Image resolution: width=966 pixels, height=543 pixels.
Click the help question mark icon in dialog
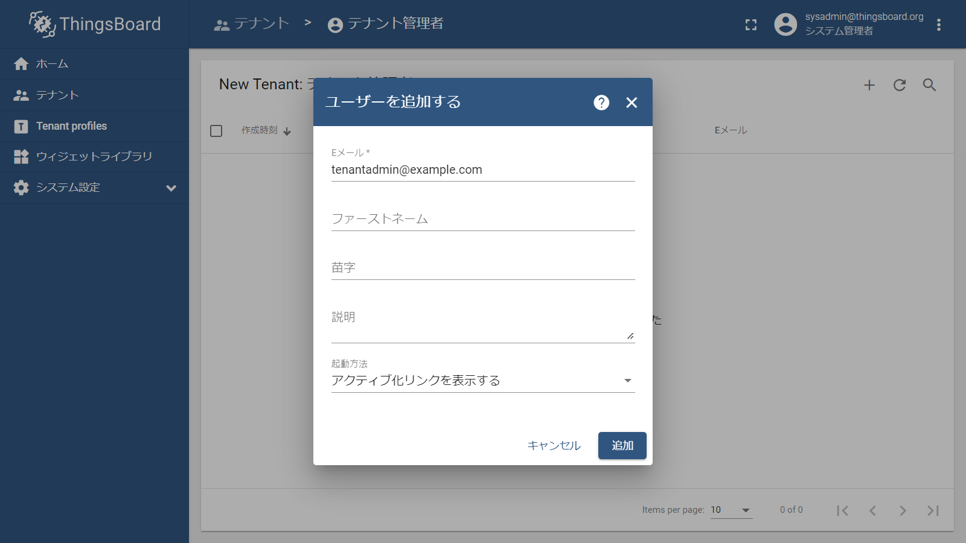tap(601, 103)
